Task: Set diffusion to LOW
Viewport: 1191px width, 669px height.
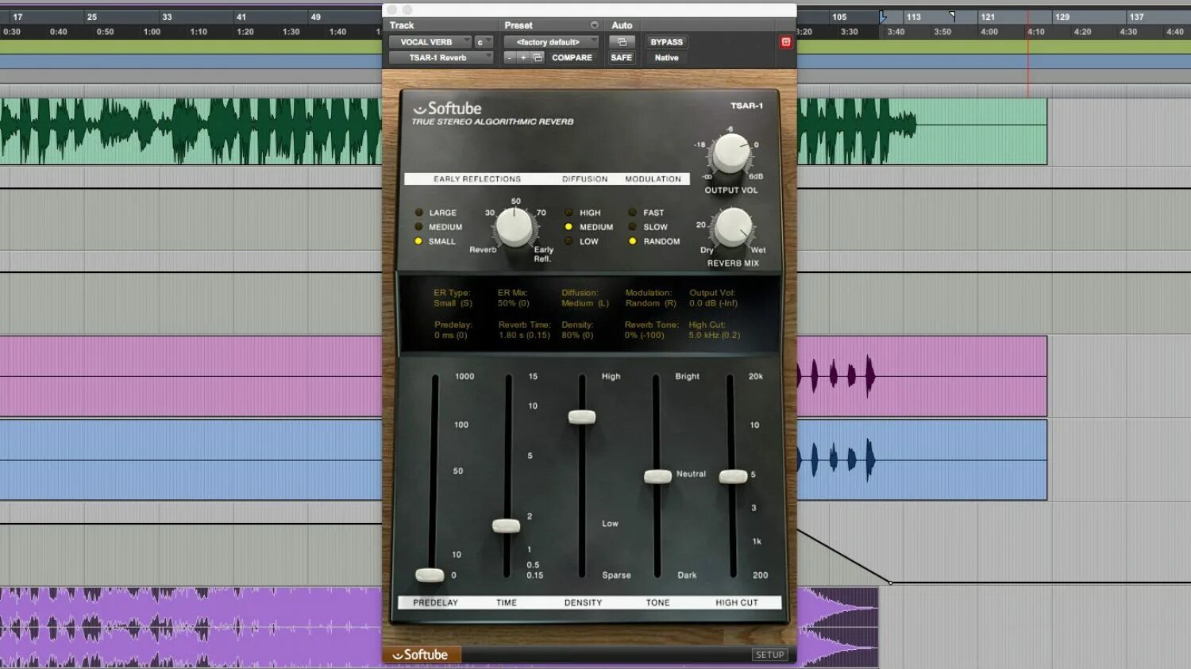Action: click(581, 241)
